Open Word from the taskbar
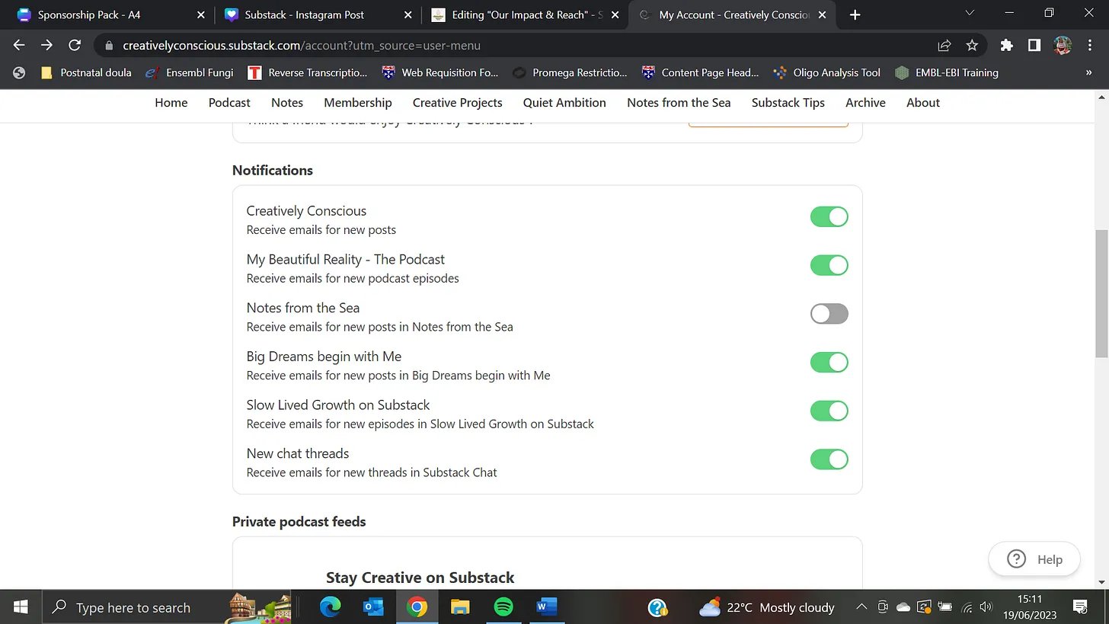 (x=547, y=607)
